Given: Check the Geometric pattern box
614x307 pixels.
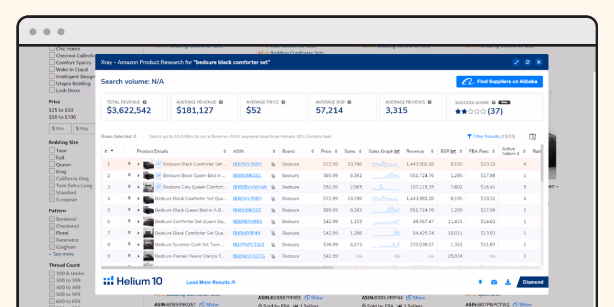Looking at the screenshot, I should point(52,240).
